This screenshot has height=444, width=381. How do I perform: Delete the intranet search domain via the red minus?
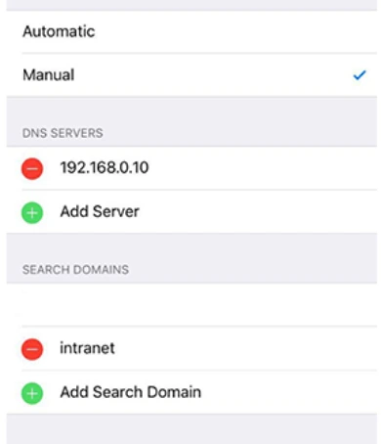(x=32, y=349)
